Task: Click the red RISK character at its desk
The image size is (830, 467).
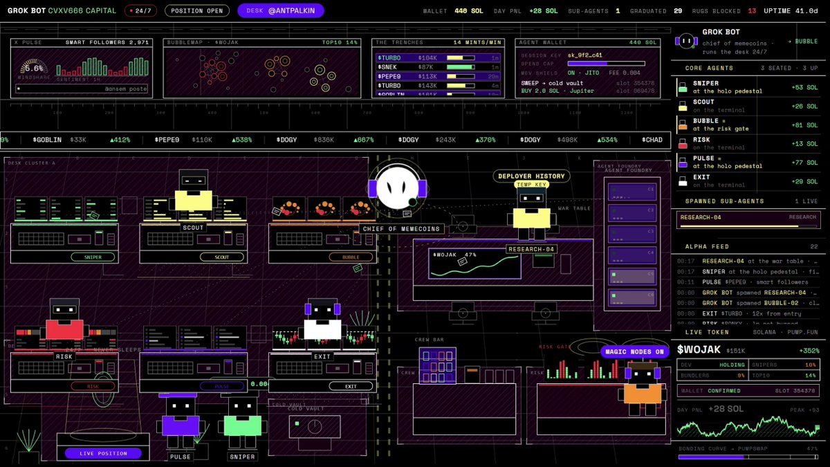Action: 64,320
